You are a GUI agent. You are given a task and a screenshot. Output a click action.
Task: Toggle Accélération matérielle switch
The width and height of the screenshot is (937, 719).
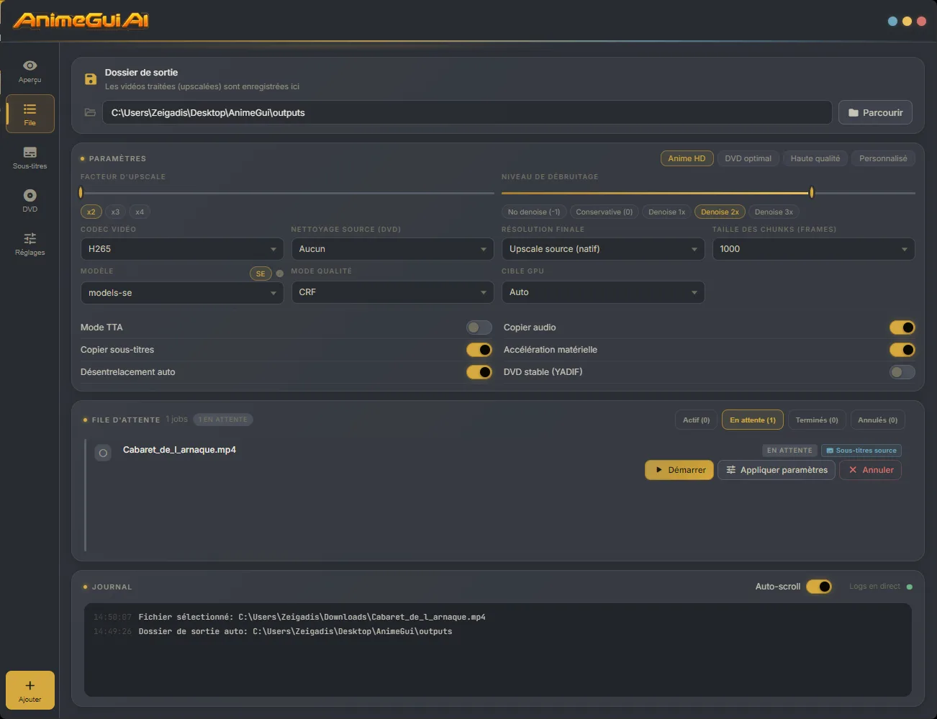(902, 350)
